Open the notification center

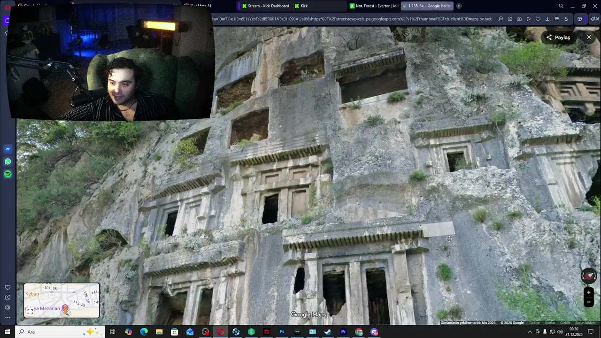coord(591,332)
